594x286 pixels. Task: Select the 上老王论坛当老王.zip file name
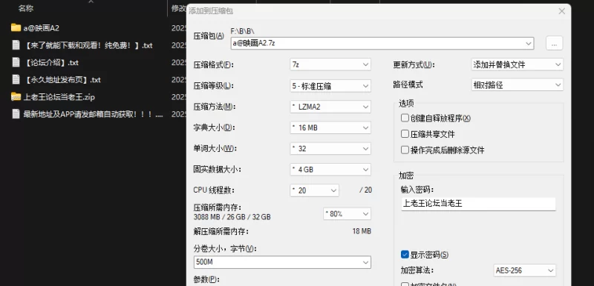pos(59,97)
